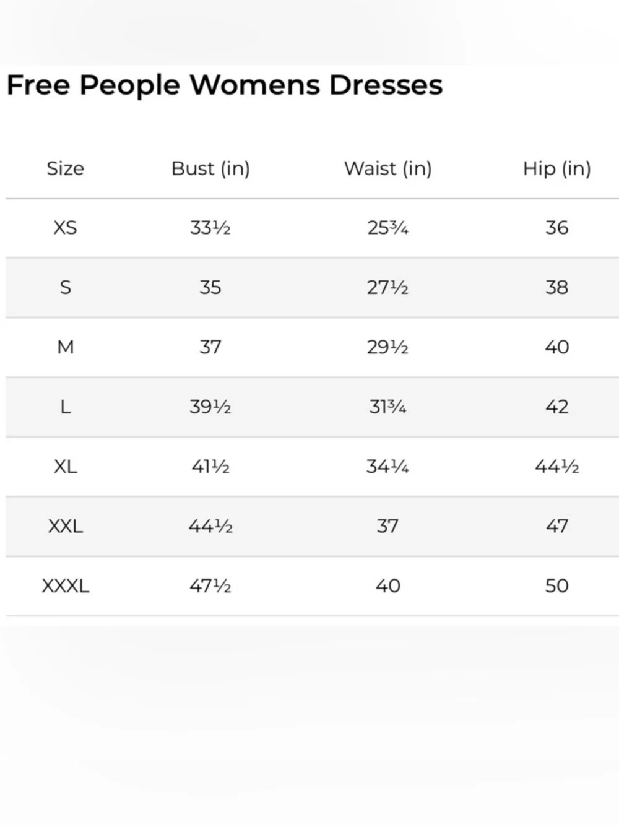Viewport: 619px width, 825px height.
Task: Select the XL size row label
Action: tap(65, 466)
